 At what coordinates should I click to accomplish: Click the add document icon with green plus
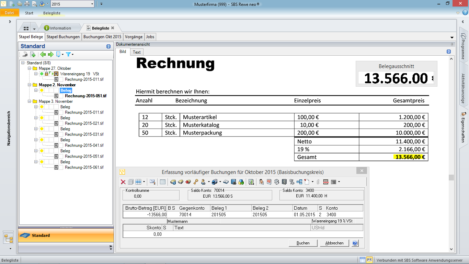[33, 54]
